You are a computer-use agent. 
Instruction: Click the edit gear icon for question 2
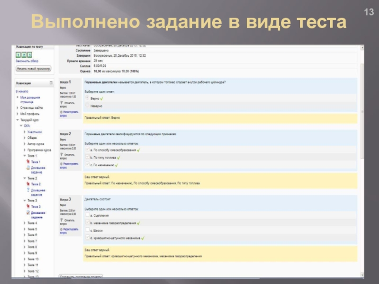pos(62,163)
